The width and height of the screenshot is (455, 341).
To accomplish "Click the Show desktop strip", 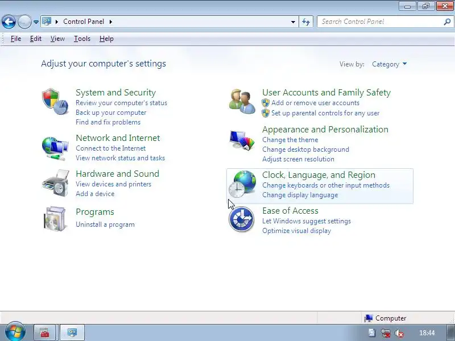I will pos(450,332).
